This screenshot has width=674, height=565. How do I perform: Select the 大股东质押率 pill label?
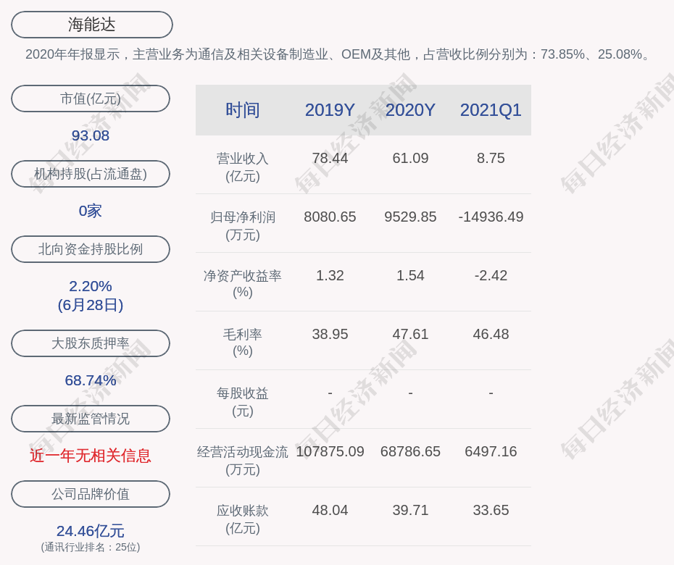click(x=91, y=343)
